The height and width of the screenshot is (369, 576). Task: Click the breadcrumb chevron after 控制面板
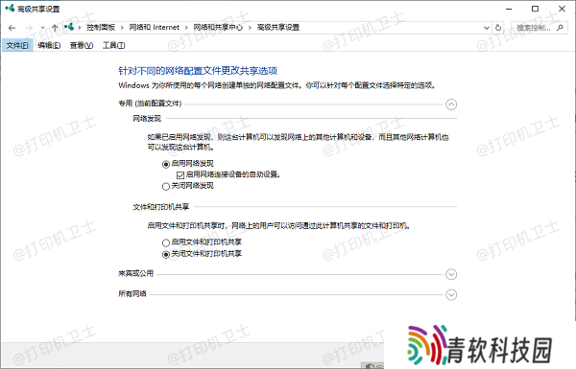click(x=122, y=28)
